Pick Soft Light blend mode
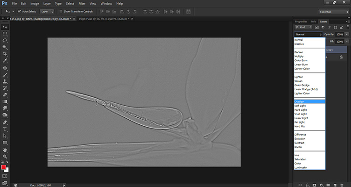This screenshot has height=187, width=351. [x=308, y=106]
